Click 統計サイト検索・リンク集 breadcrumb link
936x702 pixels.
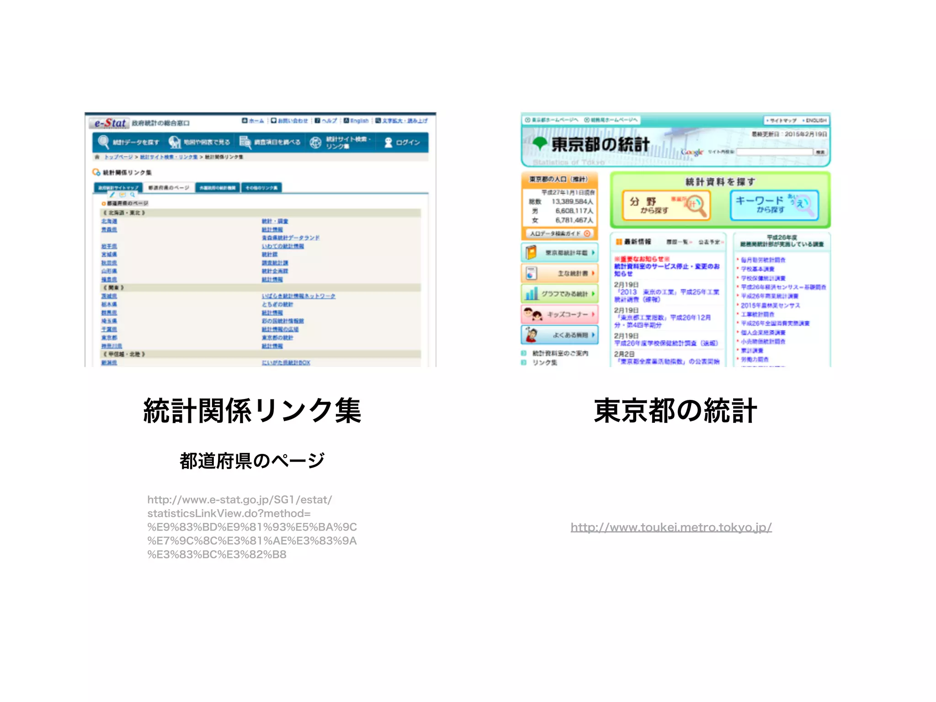click(169, 157)
